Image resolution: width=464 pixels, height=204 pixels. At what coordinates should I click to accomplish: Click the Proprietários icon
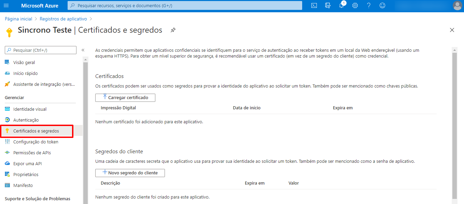click(x=7, y=174)
